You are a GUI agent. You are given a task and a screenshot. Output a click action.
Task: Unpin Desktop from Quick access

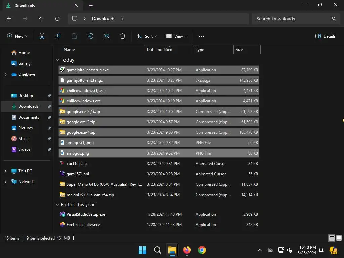50,96
